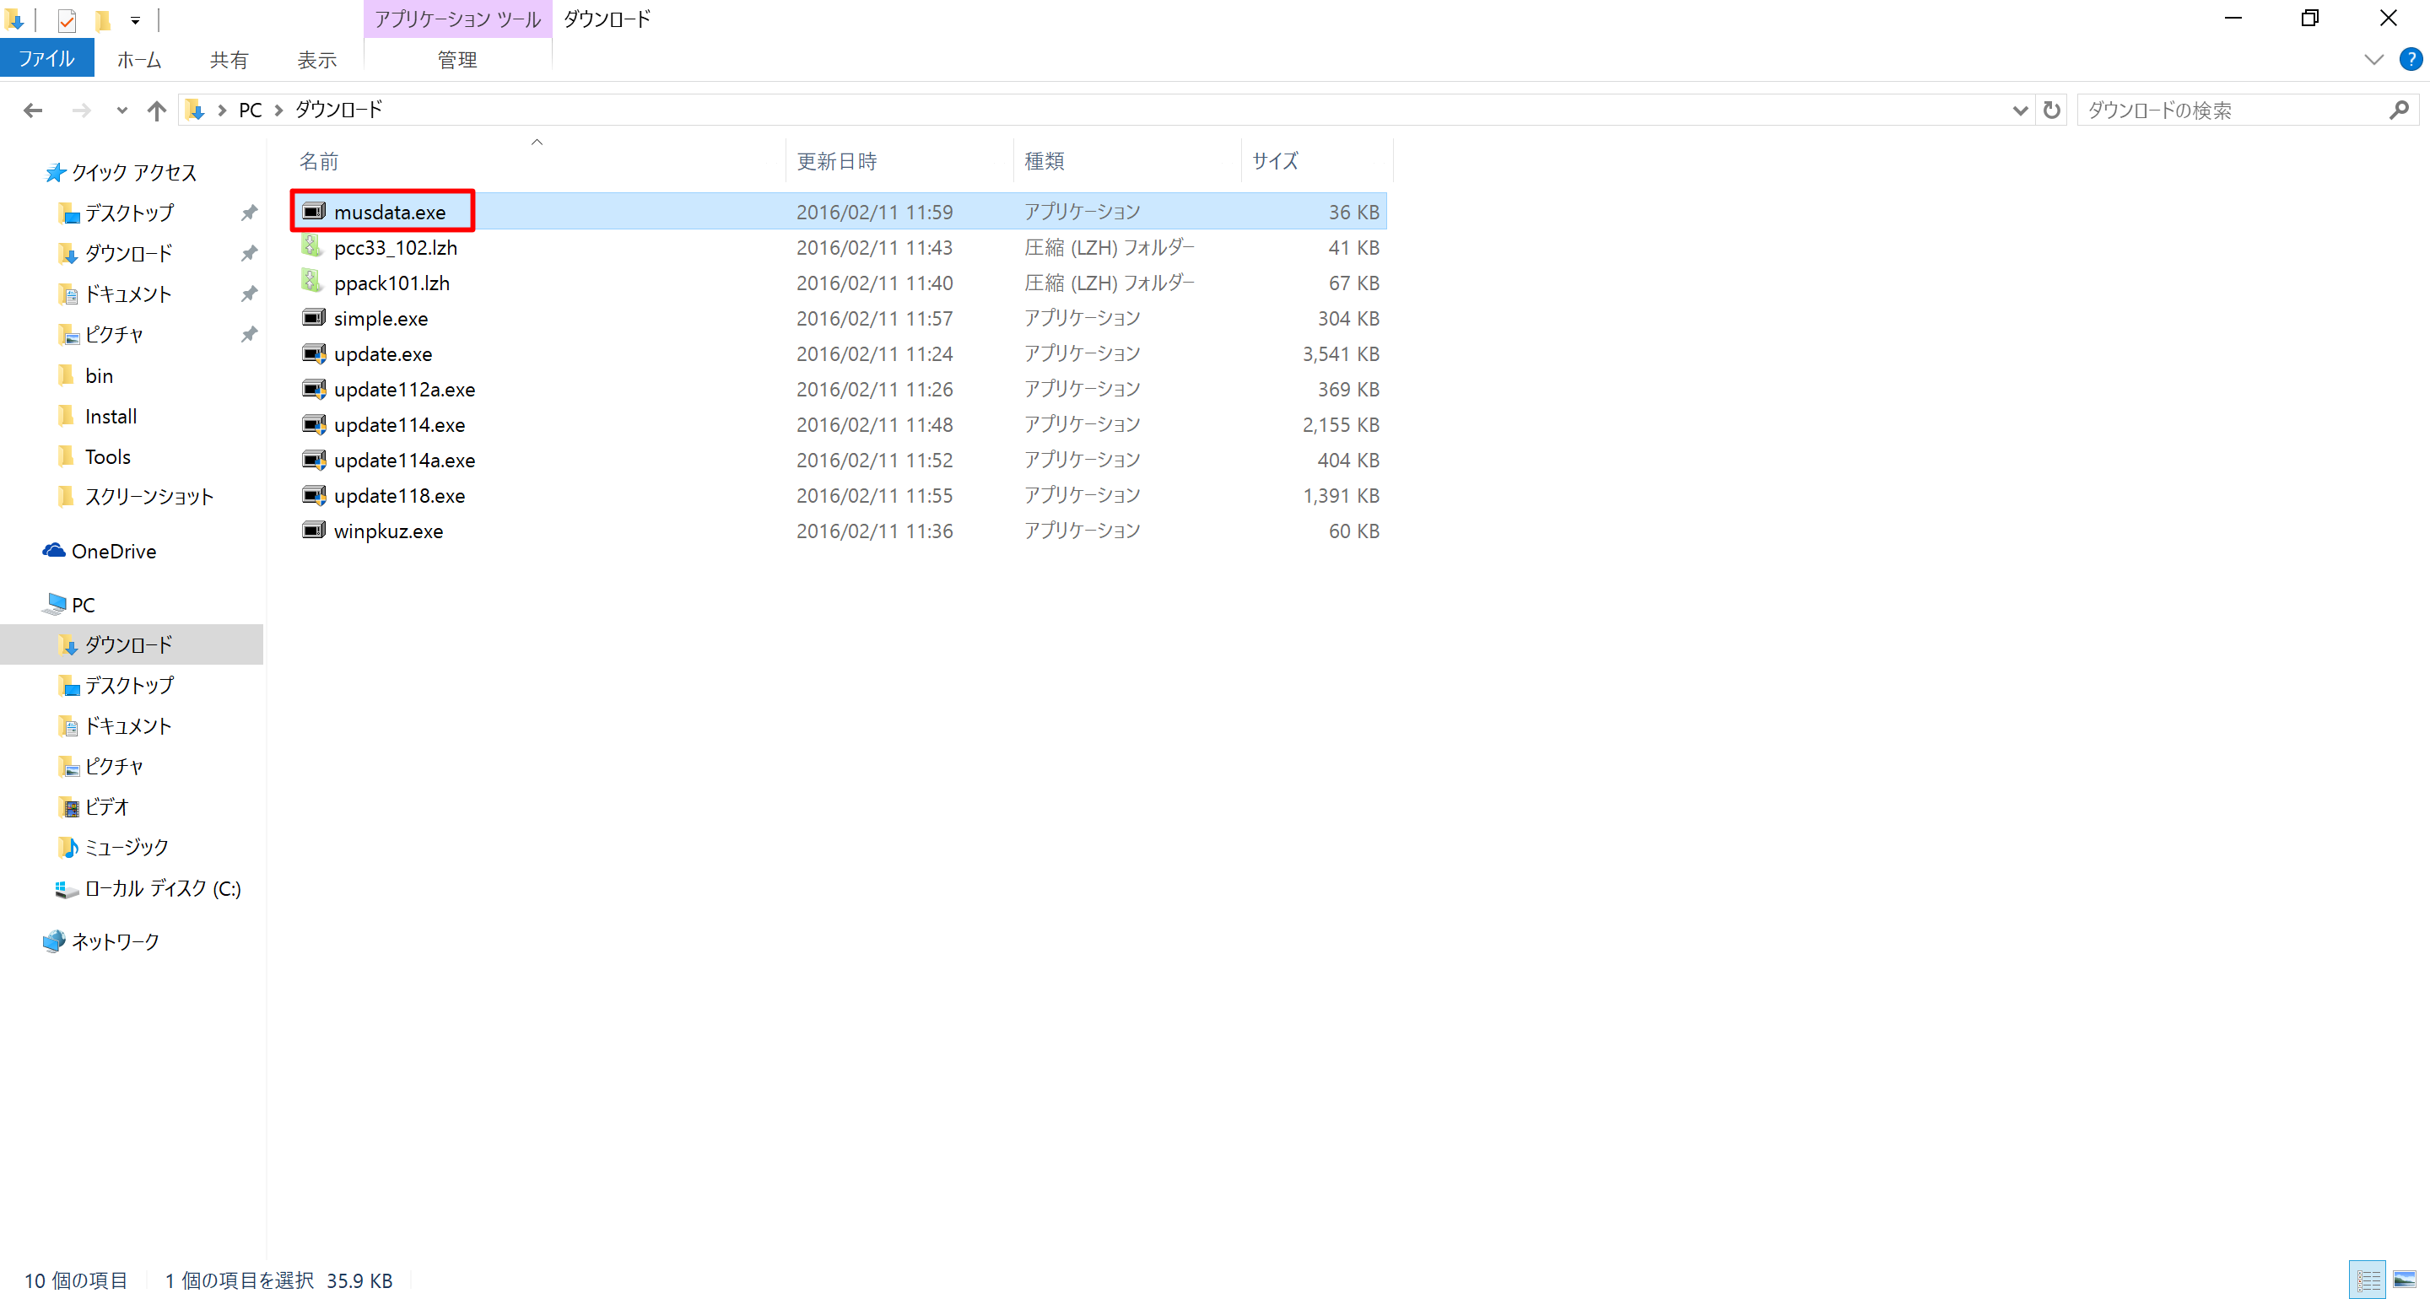The height and width of the screenshot is (1299, 2430).
Task: Select the musdata.exe file icon
Action: tap(313, 212)
